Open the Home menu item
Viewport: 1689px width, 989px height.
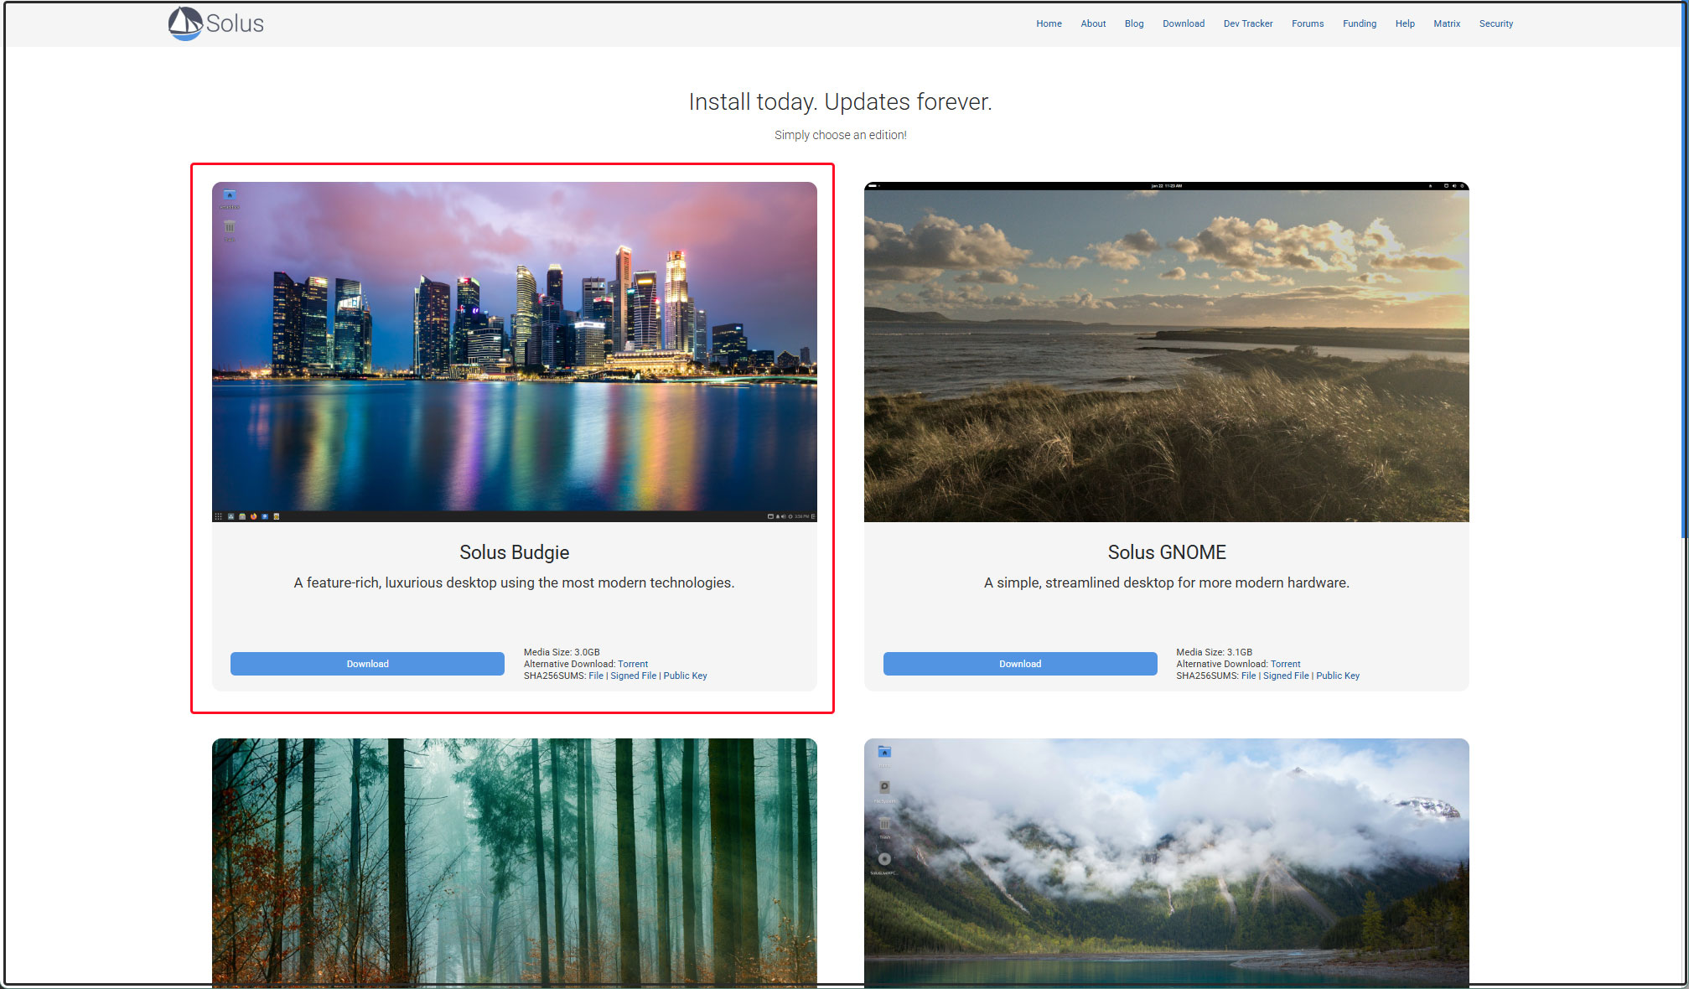pos(1048,23)
